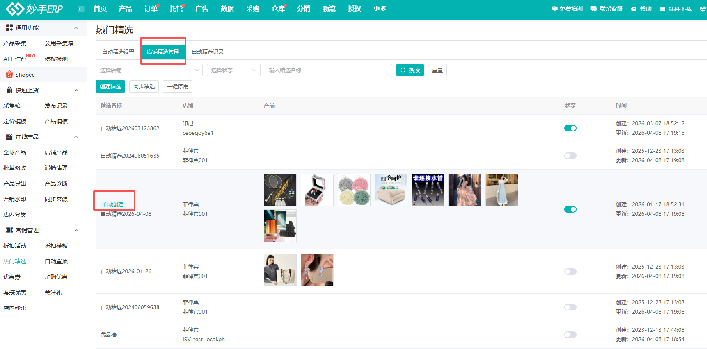Open AI工作台 in sidebar
707x349 pixels.
tap(15, 59)
